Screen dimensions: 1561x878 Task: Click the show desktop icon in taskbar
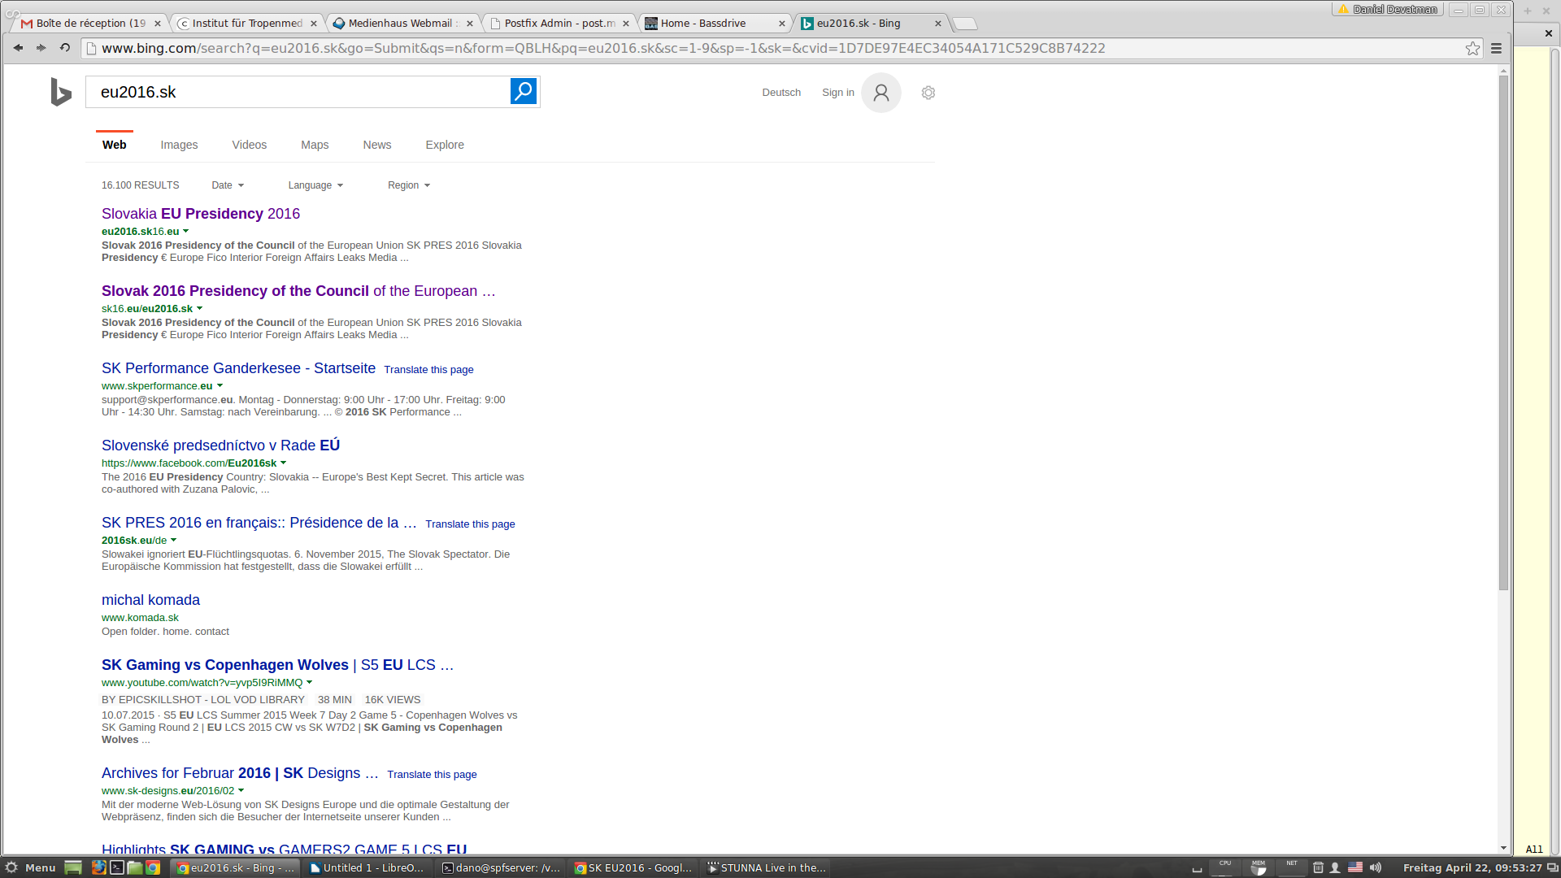pyautogui.click(x=73, y=867)
